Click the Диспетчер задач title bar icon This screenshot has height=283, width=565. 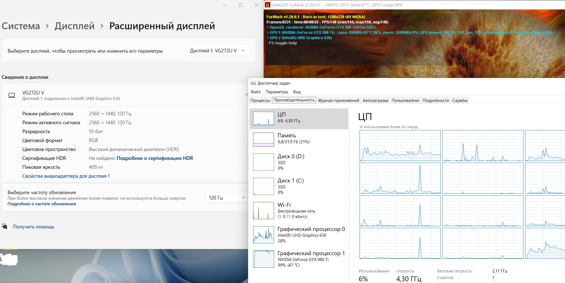point(253,83)
